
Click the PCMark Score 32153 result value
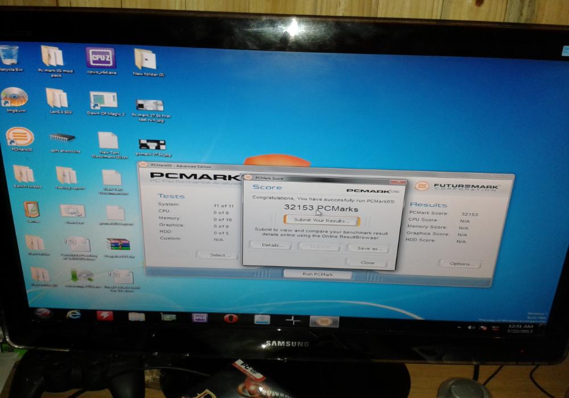point(469,214)
